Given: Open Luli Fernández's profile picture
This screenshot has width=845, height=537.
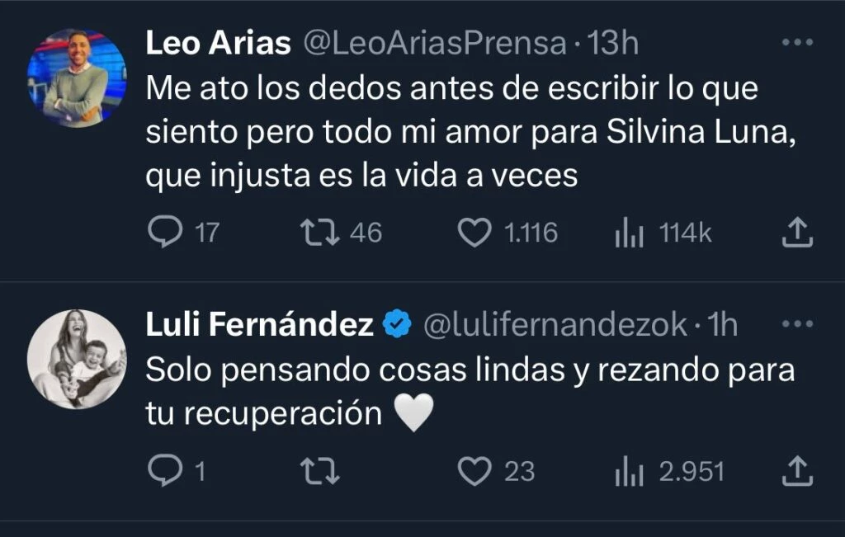Looking at the screenshot, I should pyautogui.click(x=77, y=359).
